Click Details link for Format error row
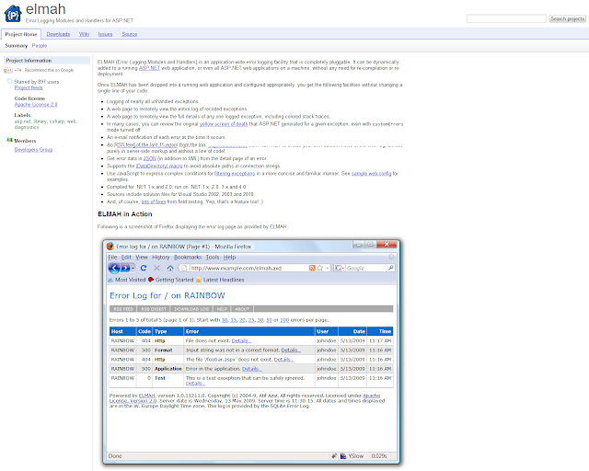 [x=291, y=350]
